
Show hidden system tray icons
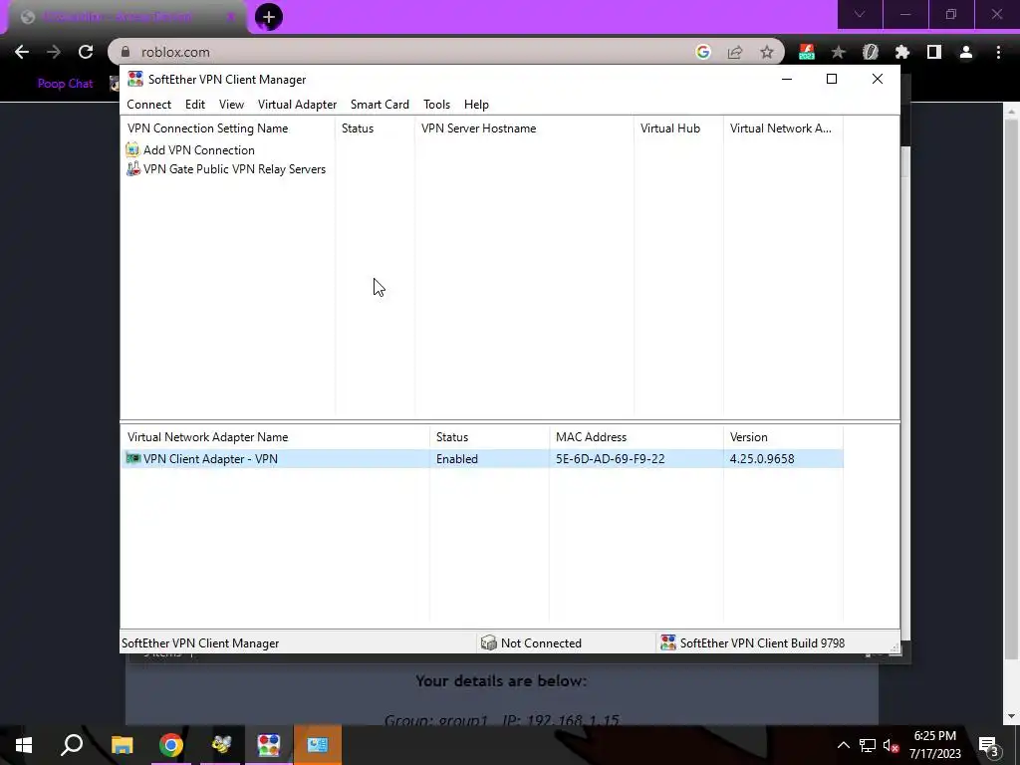tap(843, 745)
